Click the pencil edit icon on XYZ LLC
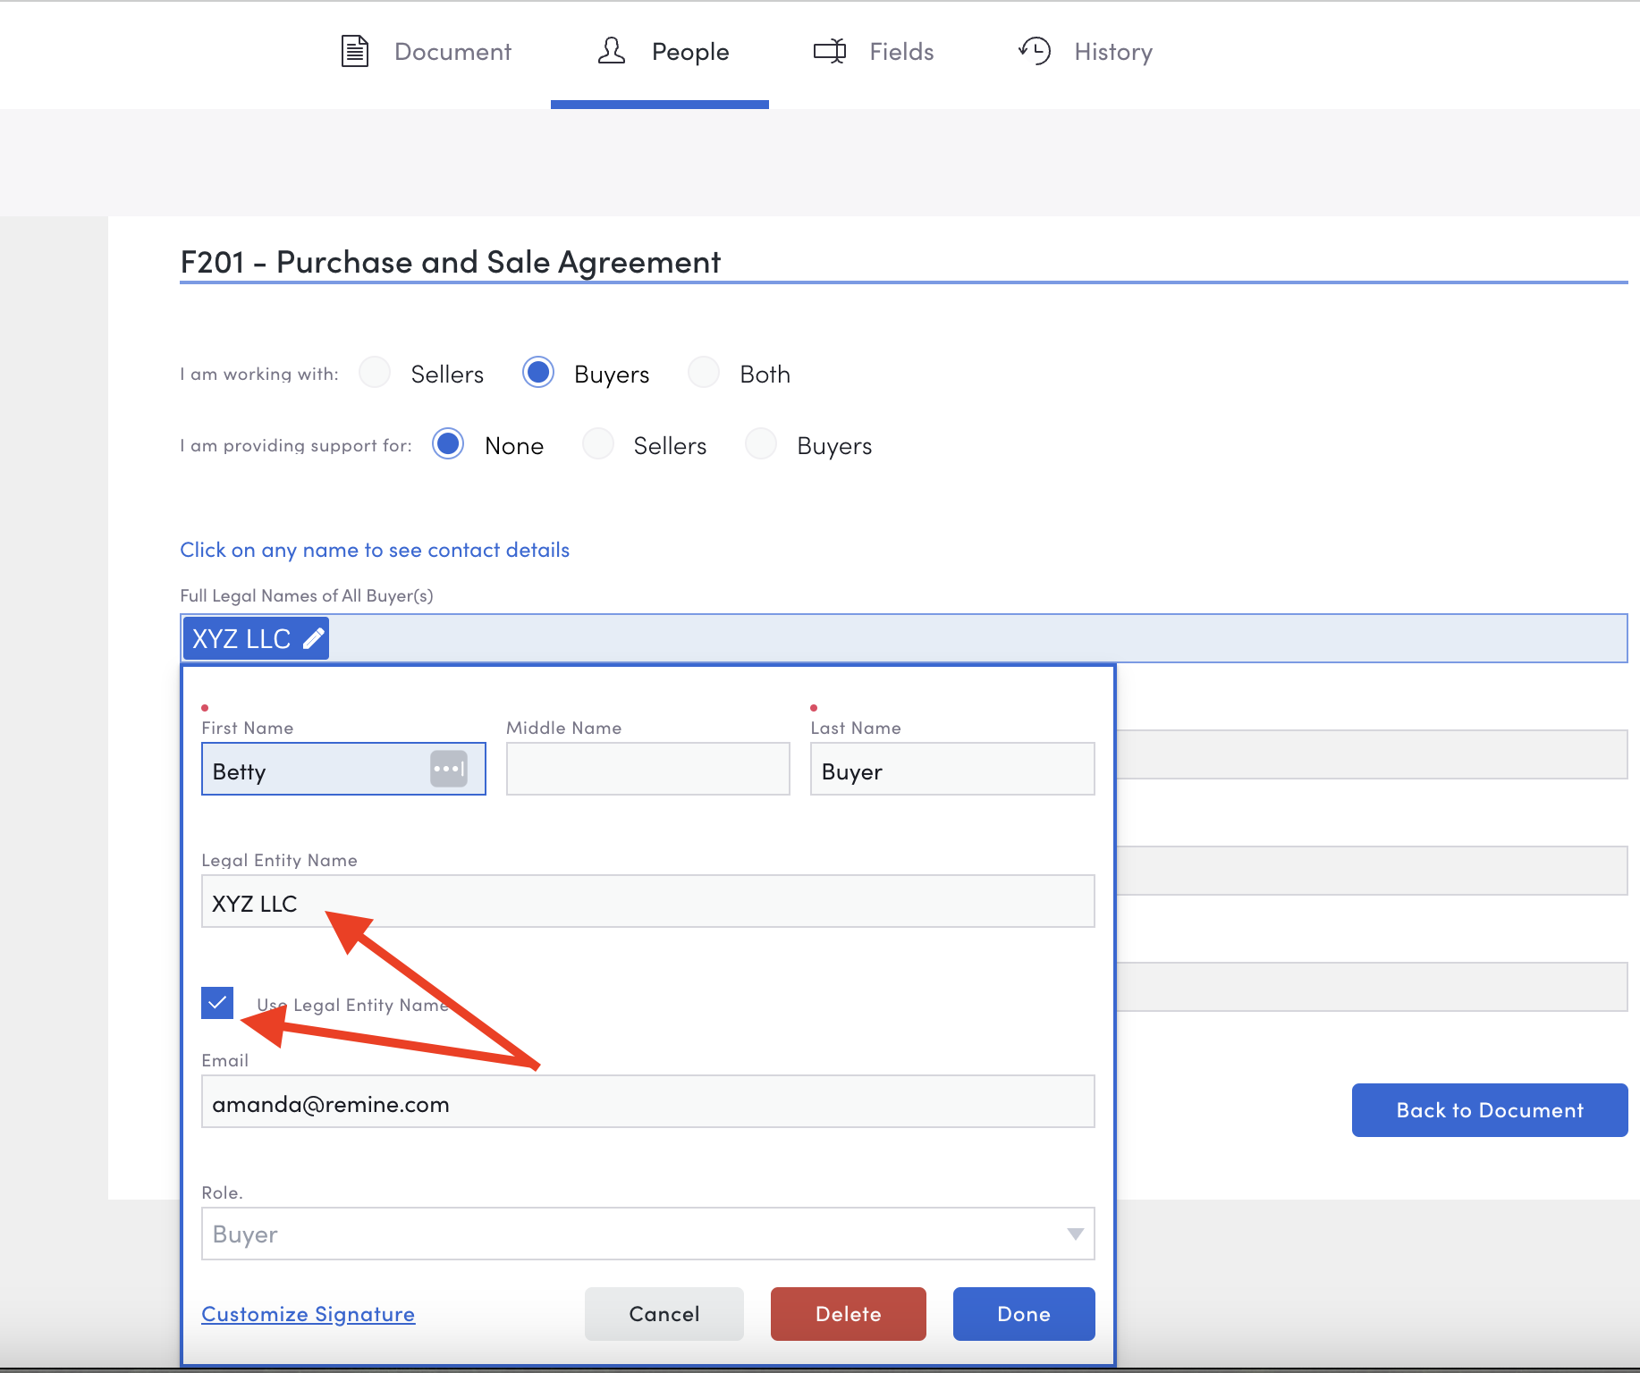This screenshot has width=1640, height=1373. (x=313, y=638)
